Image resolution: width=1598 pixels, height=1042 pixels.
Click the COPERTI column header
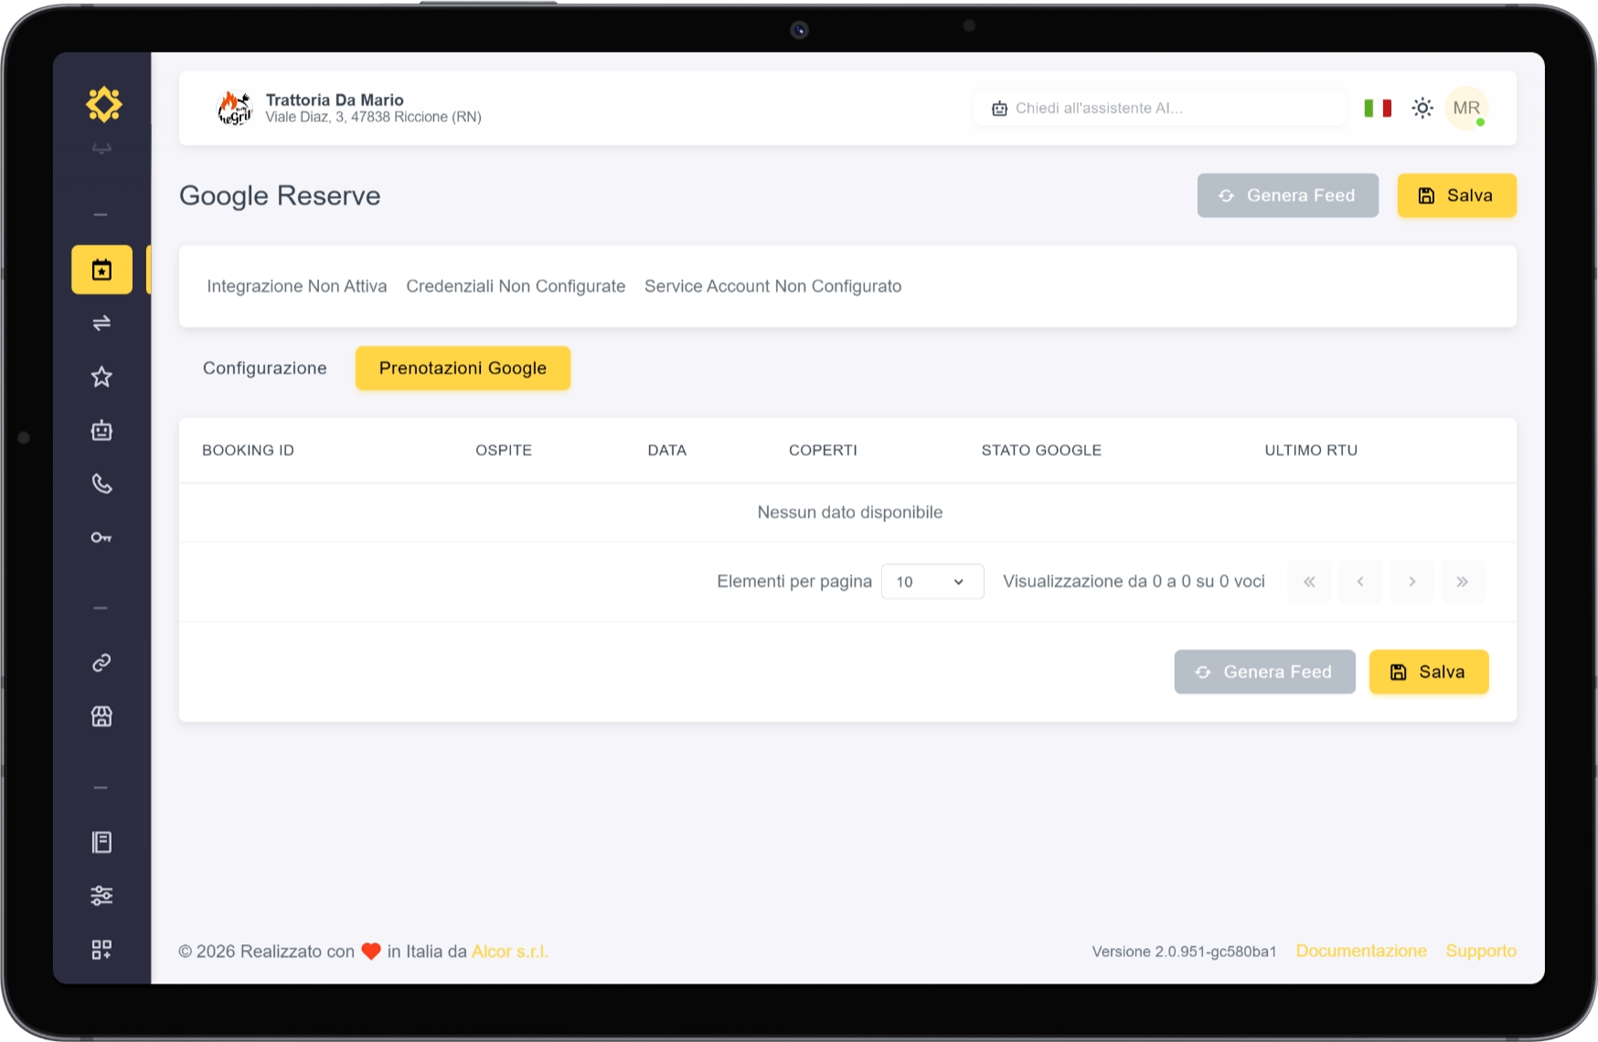pos(823,451)
